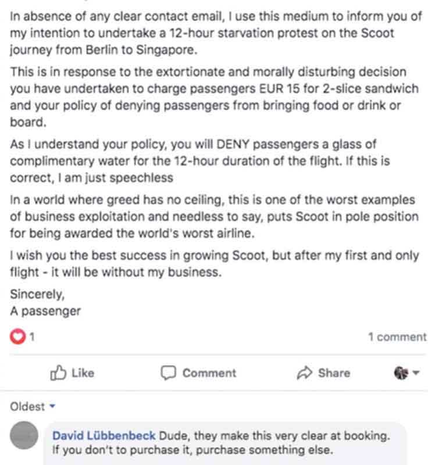Click the Comment button label

(x=209, y=373)
